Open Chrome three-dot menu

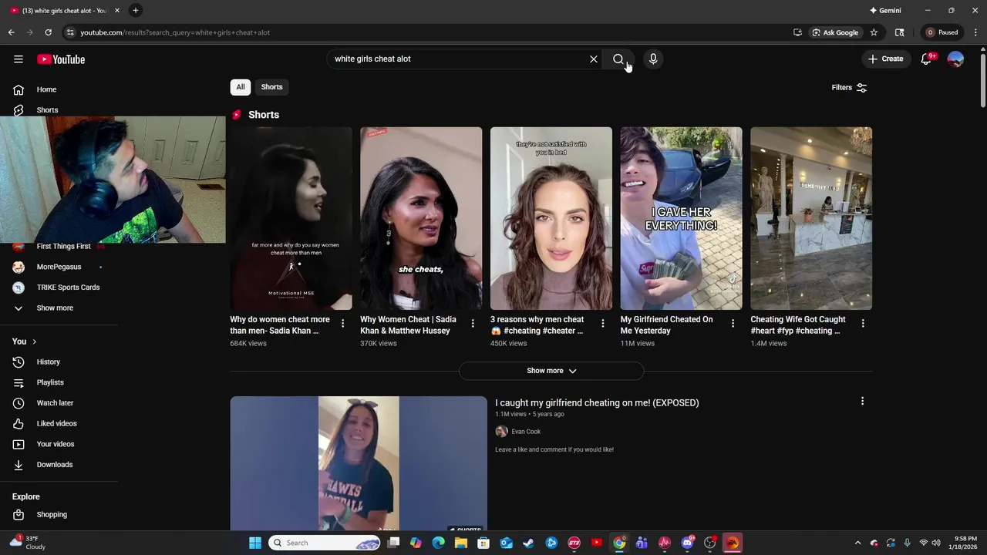tap(975, 32)
